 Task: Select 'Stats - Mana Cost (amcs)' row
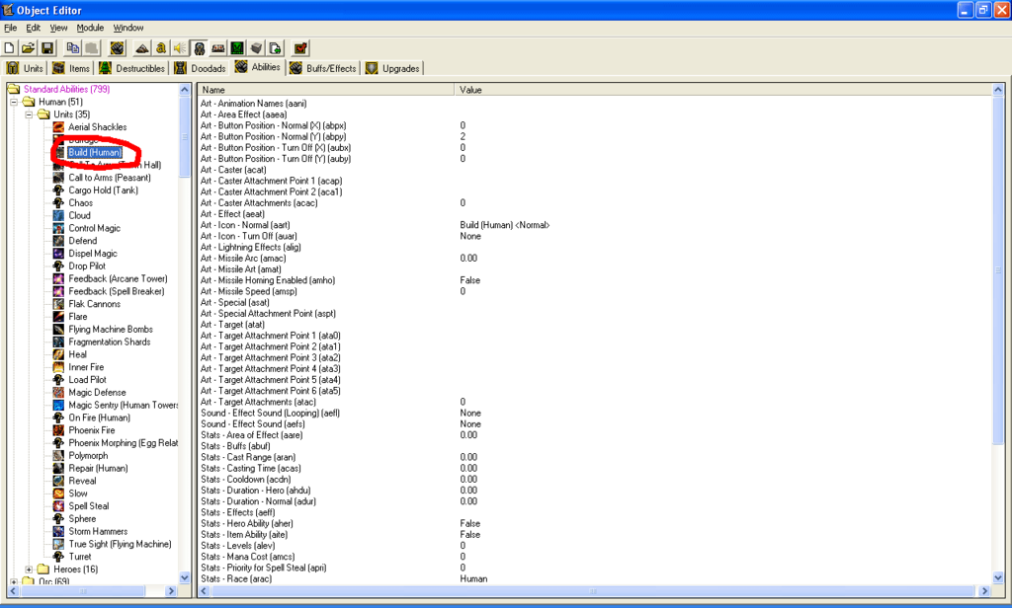point(595,557)
